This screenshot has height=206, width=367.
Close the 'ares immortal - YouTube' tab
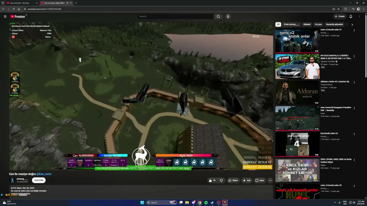pos(37,3)
